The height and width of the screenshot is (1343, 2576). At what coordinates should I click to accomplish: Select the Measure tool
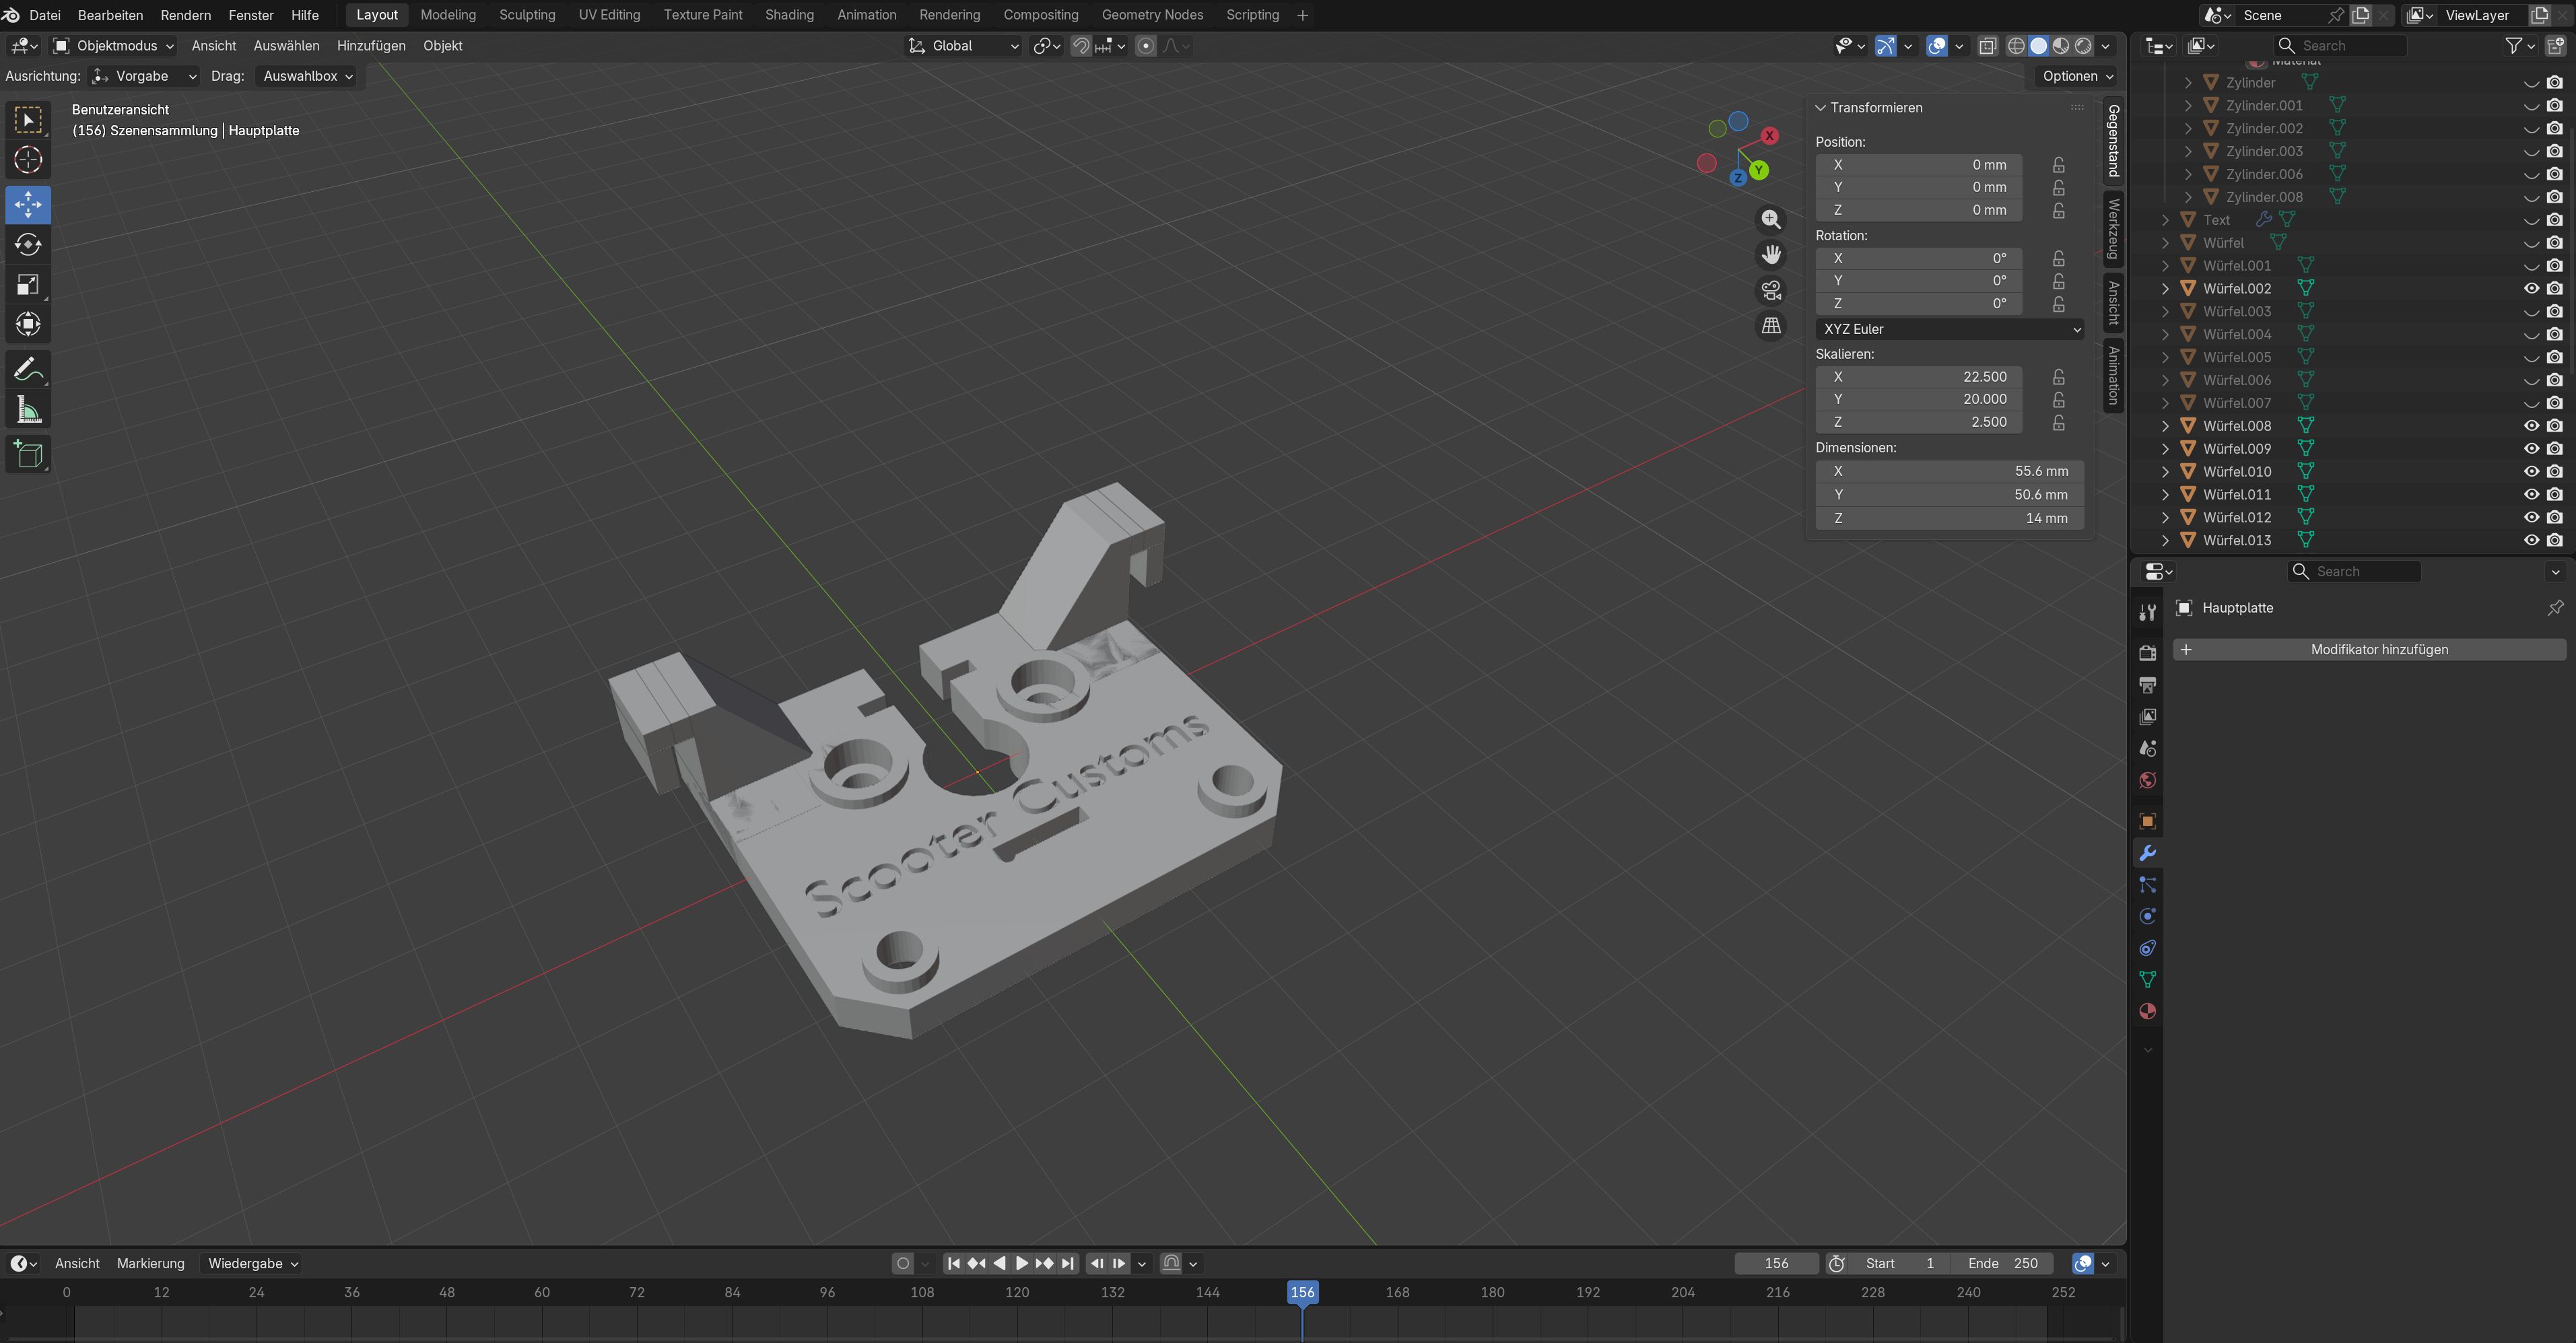[28, 410]
